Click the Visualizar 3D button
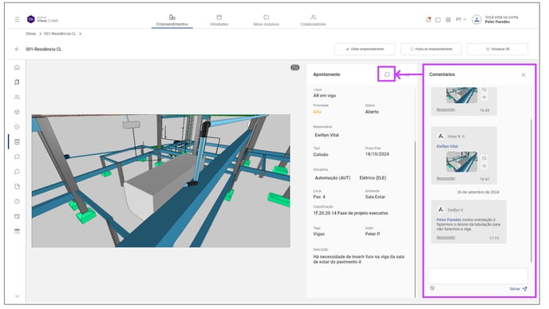This screenshot has width=549, height=309. (498, 49)
